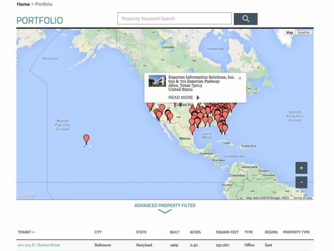Image resolution: width=334 pixels, height=251 pixels.
Task: Sort table by City column
Action: point(98,232)
